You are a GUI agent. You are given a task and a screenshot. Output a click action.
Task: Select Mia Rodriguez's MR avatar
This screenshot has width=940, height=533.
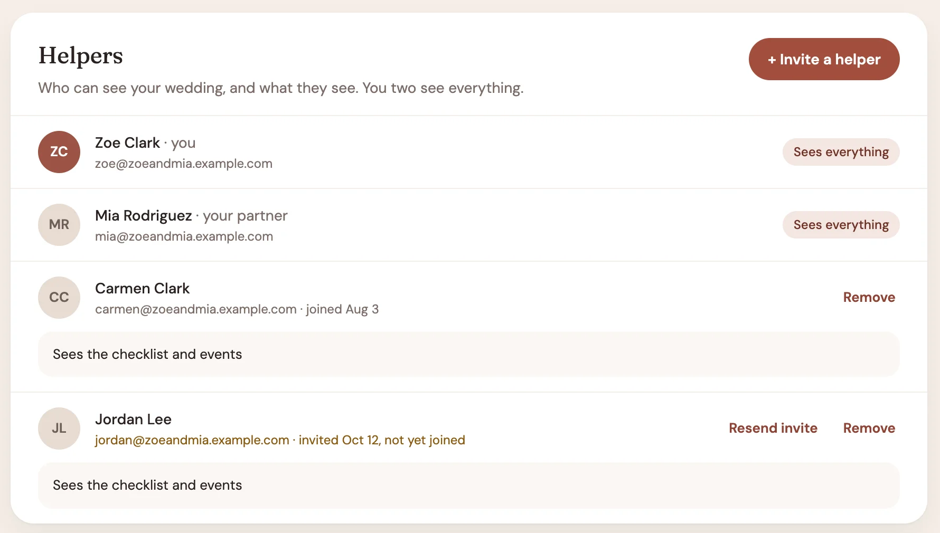(59, 225)
